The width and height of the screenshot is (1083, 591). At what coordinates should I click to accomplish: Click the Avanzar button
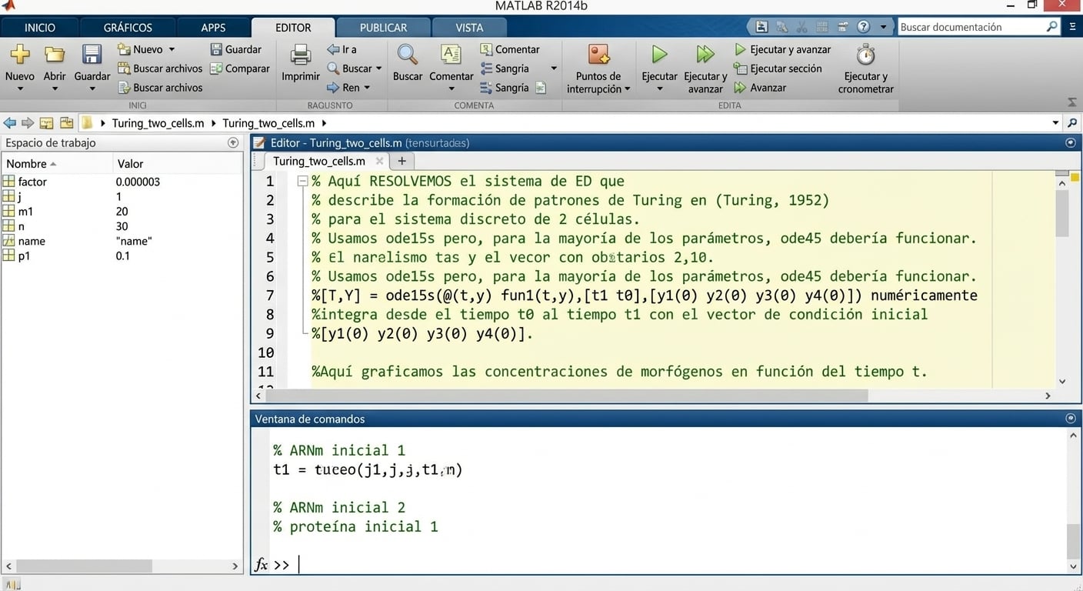(760, 88)
